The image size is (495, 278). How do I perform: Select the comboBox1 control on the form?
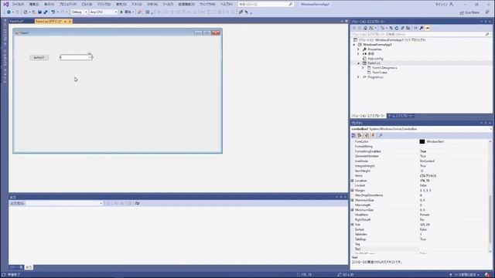(76, 57)
